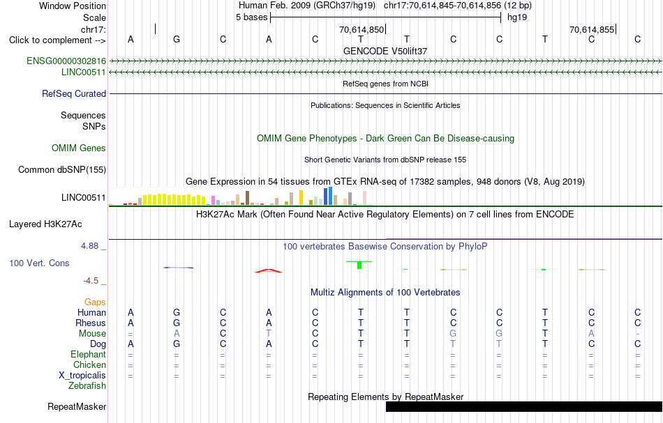Image resolution: width=663 pixels, height=423 pixels.
Task: Click the Elephant species row label
Action: [x=88, y=355]
